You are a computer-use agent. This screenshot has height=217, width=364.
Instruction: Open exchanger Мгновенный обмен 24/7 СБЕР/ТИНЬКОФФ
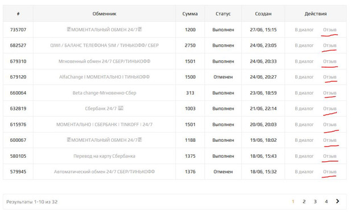coord(104,62)
